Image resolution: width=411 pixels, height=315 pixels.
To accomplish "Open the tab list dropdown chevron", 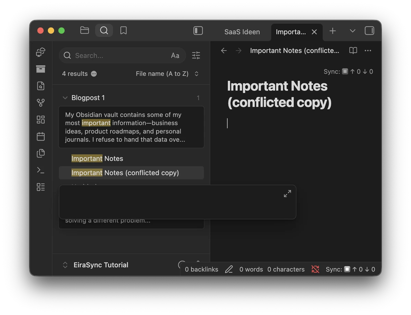I will click(352, 31).
